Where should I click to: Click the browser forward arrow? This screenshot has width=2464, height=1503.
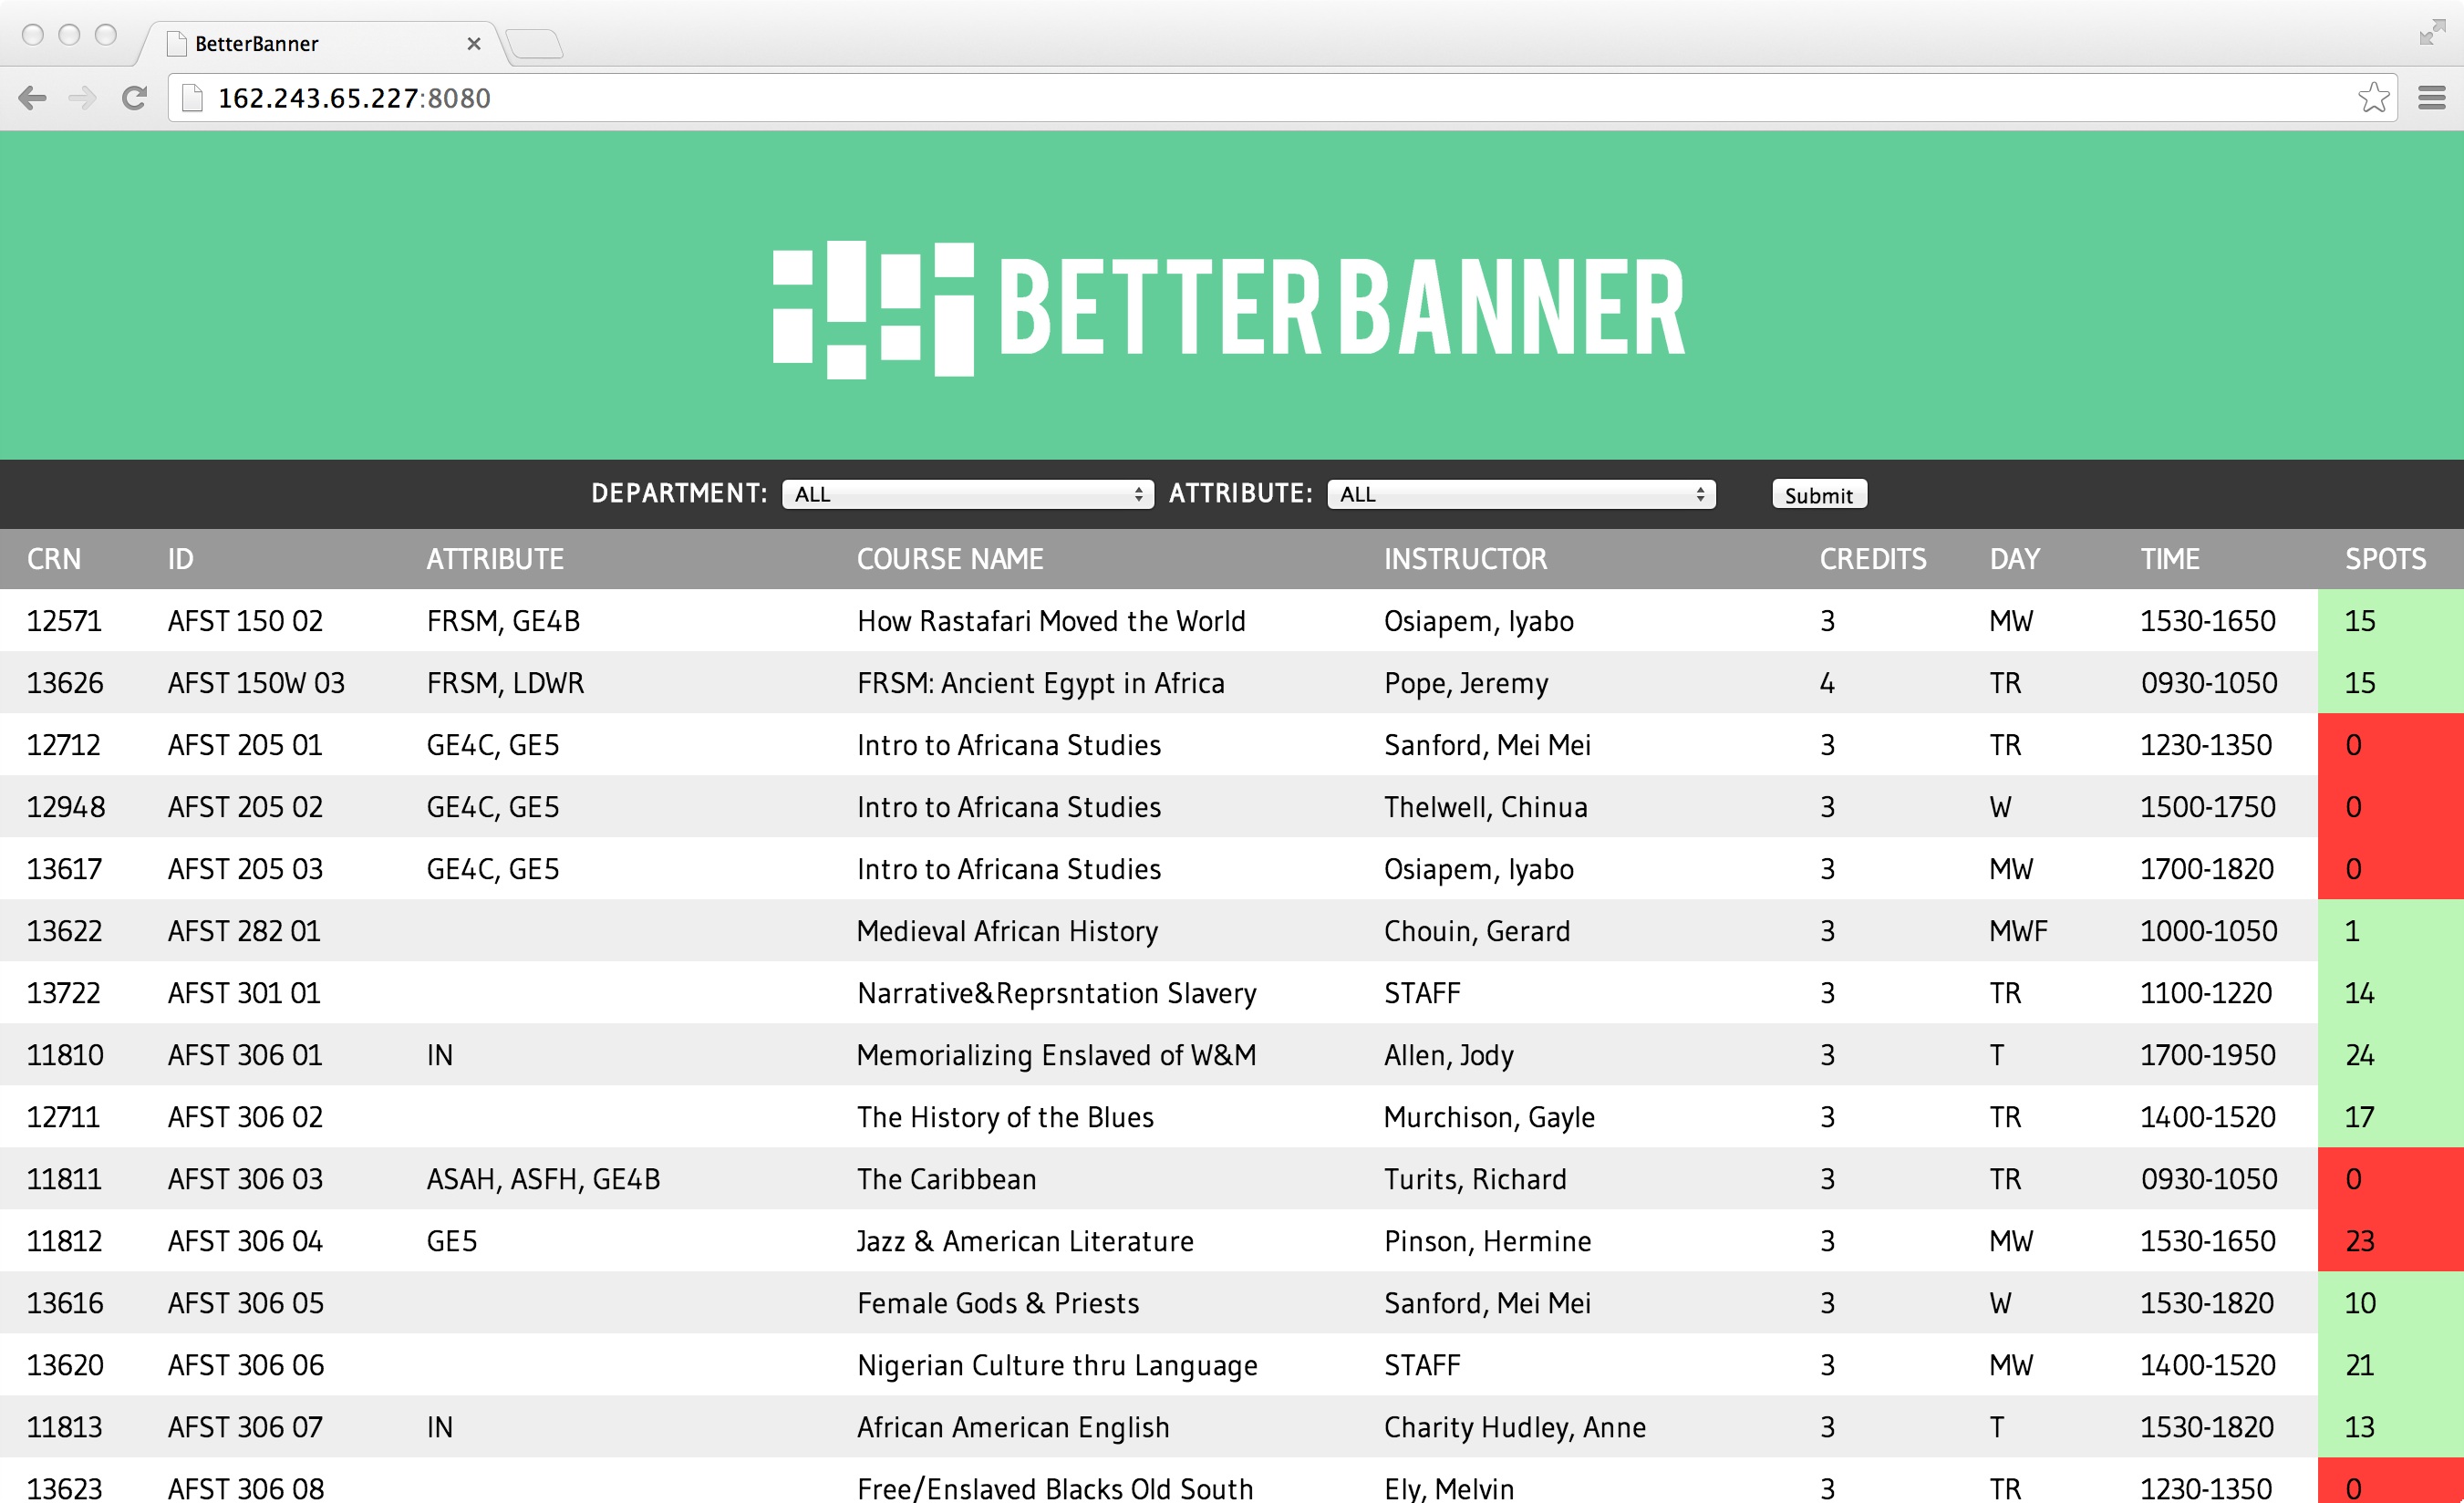pyautogui.click(x=82, y=98)
